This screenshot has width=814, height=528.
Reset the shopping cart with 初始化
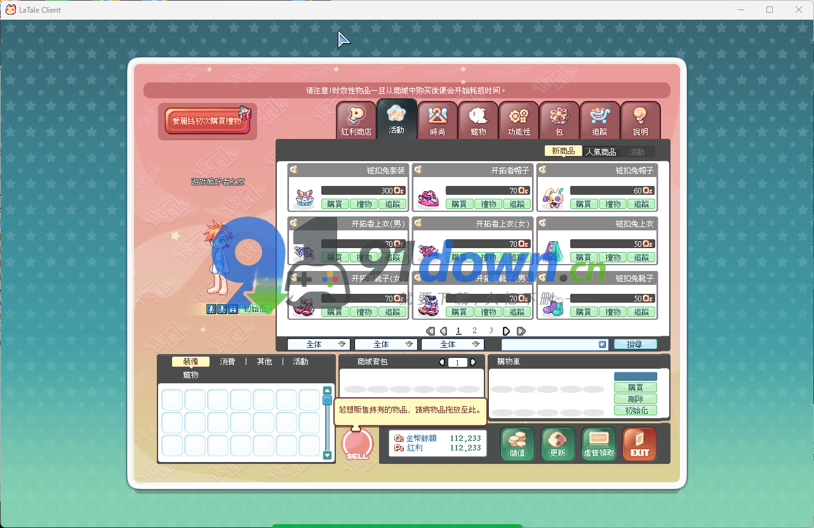635,410
